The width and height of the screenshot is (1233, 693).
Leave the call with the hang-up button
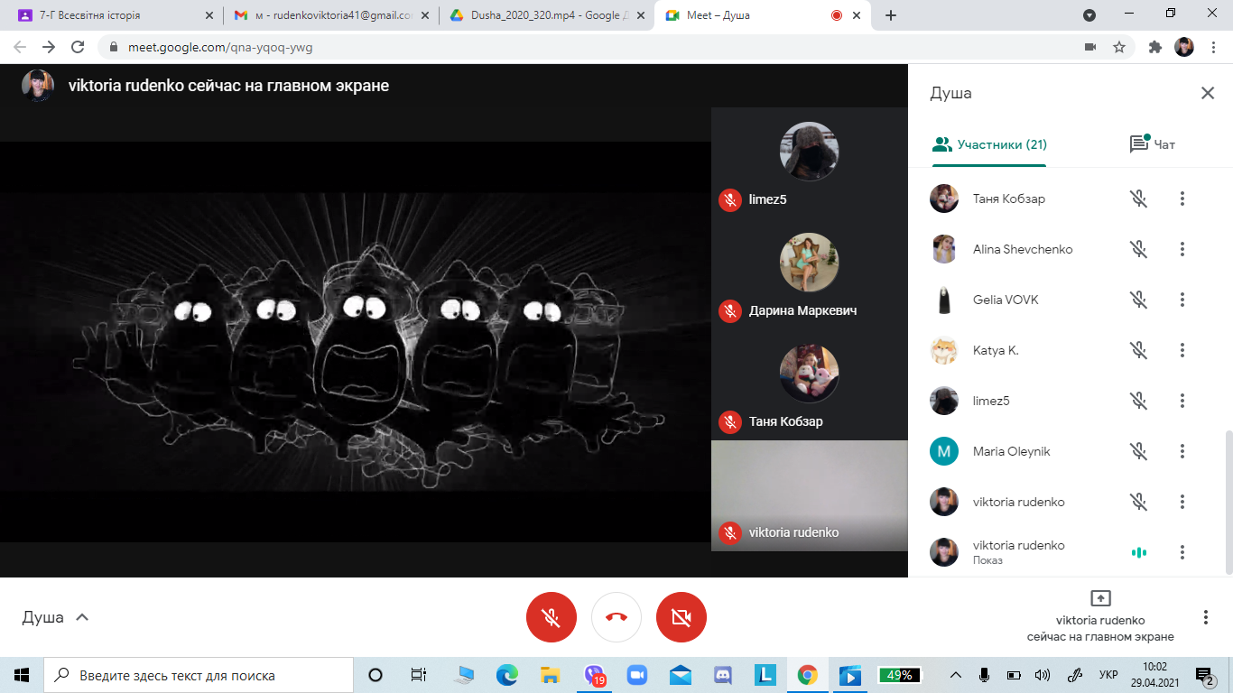[616, 617]
